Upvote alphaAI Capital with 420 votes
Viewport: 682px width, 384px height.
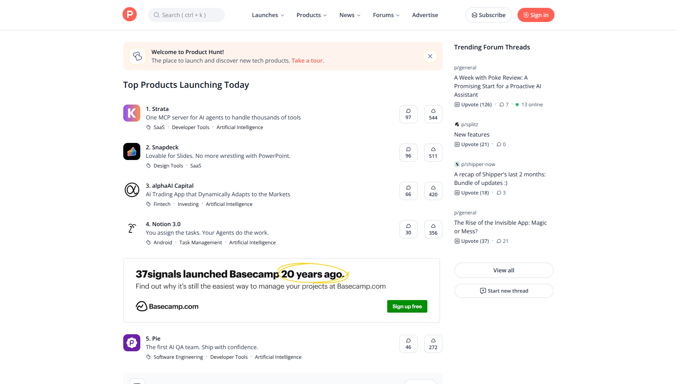(x=433, y=191)
